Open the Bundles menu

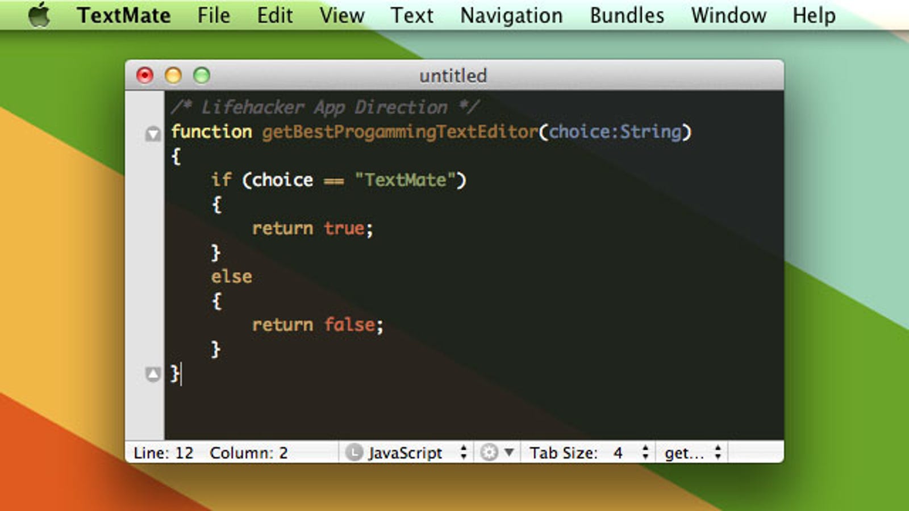pyautogui.click(x=627, y=15)
